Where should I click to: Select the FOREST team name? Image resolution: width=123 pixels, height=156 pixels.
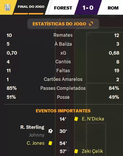tap(63, 8)
